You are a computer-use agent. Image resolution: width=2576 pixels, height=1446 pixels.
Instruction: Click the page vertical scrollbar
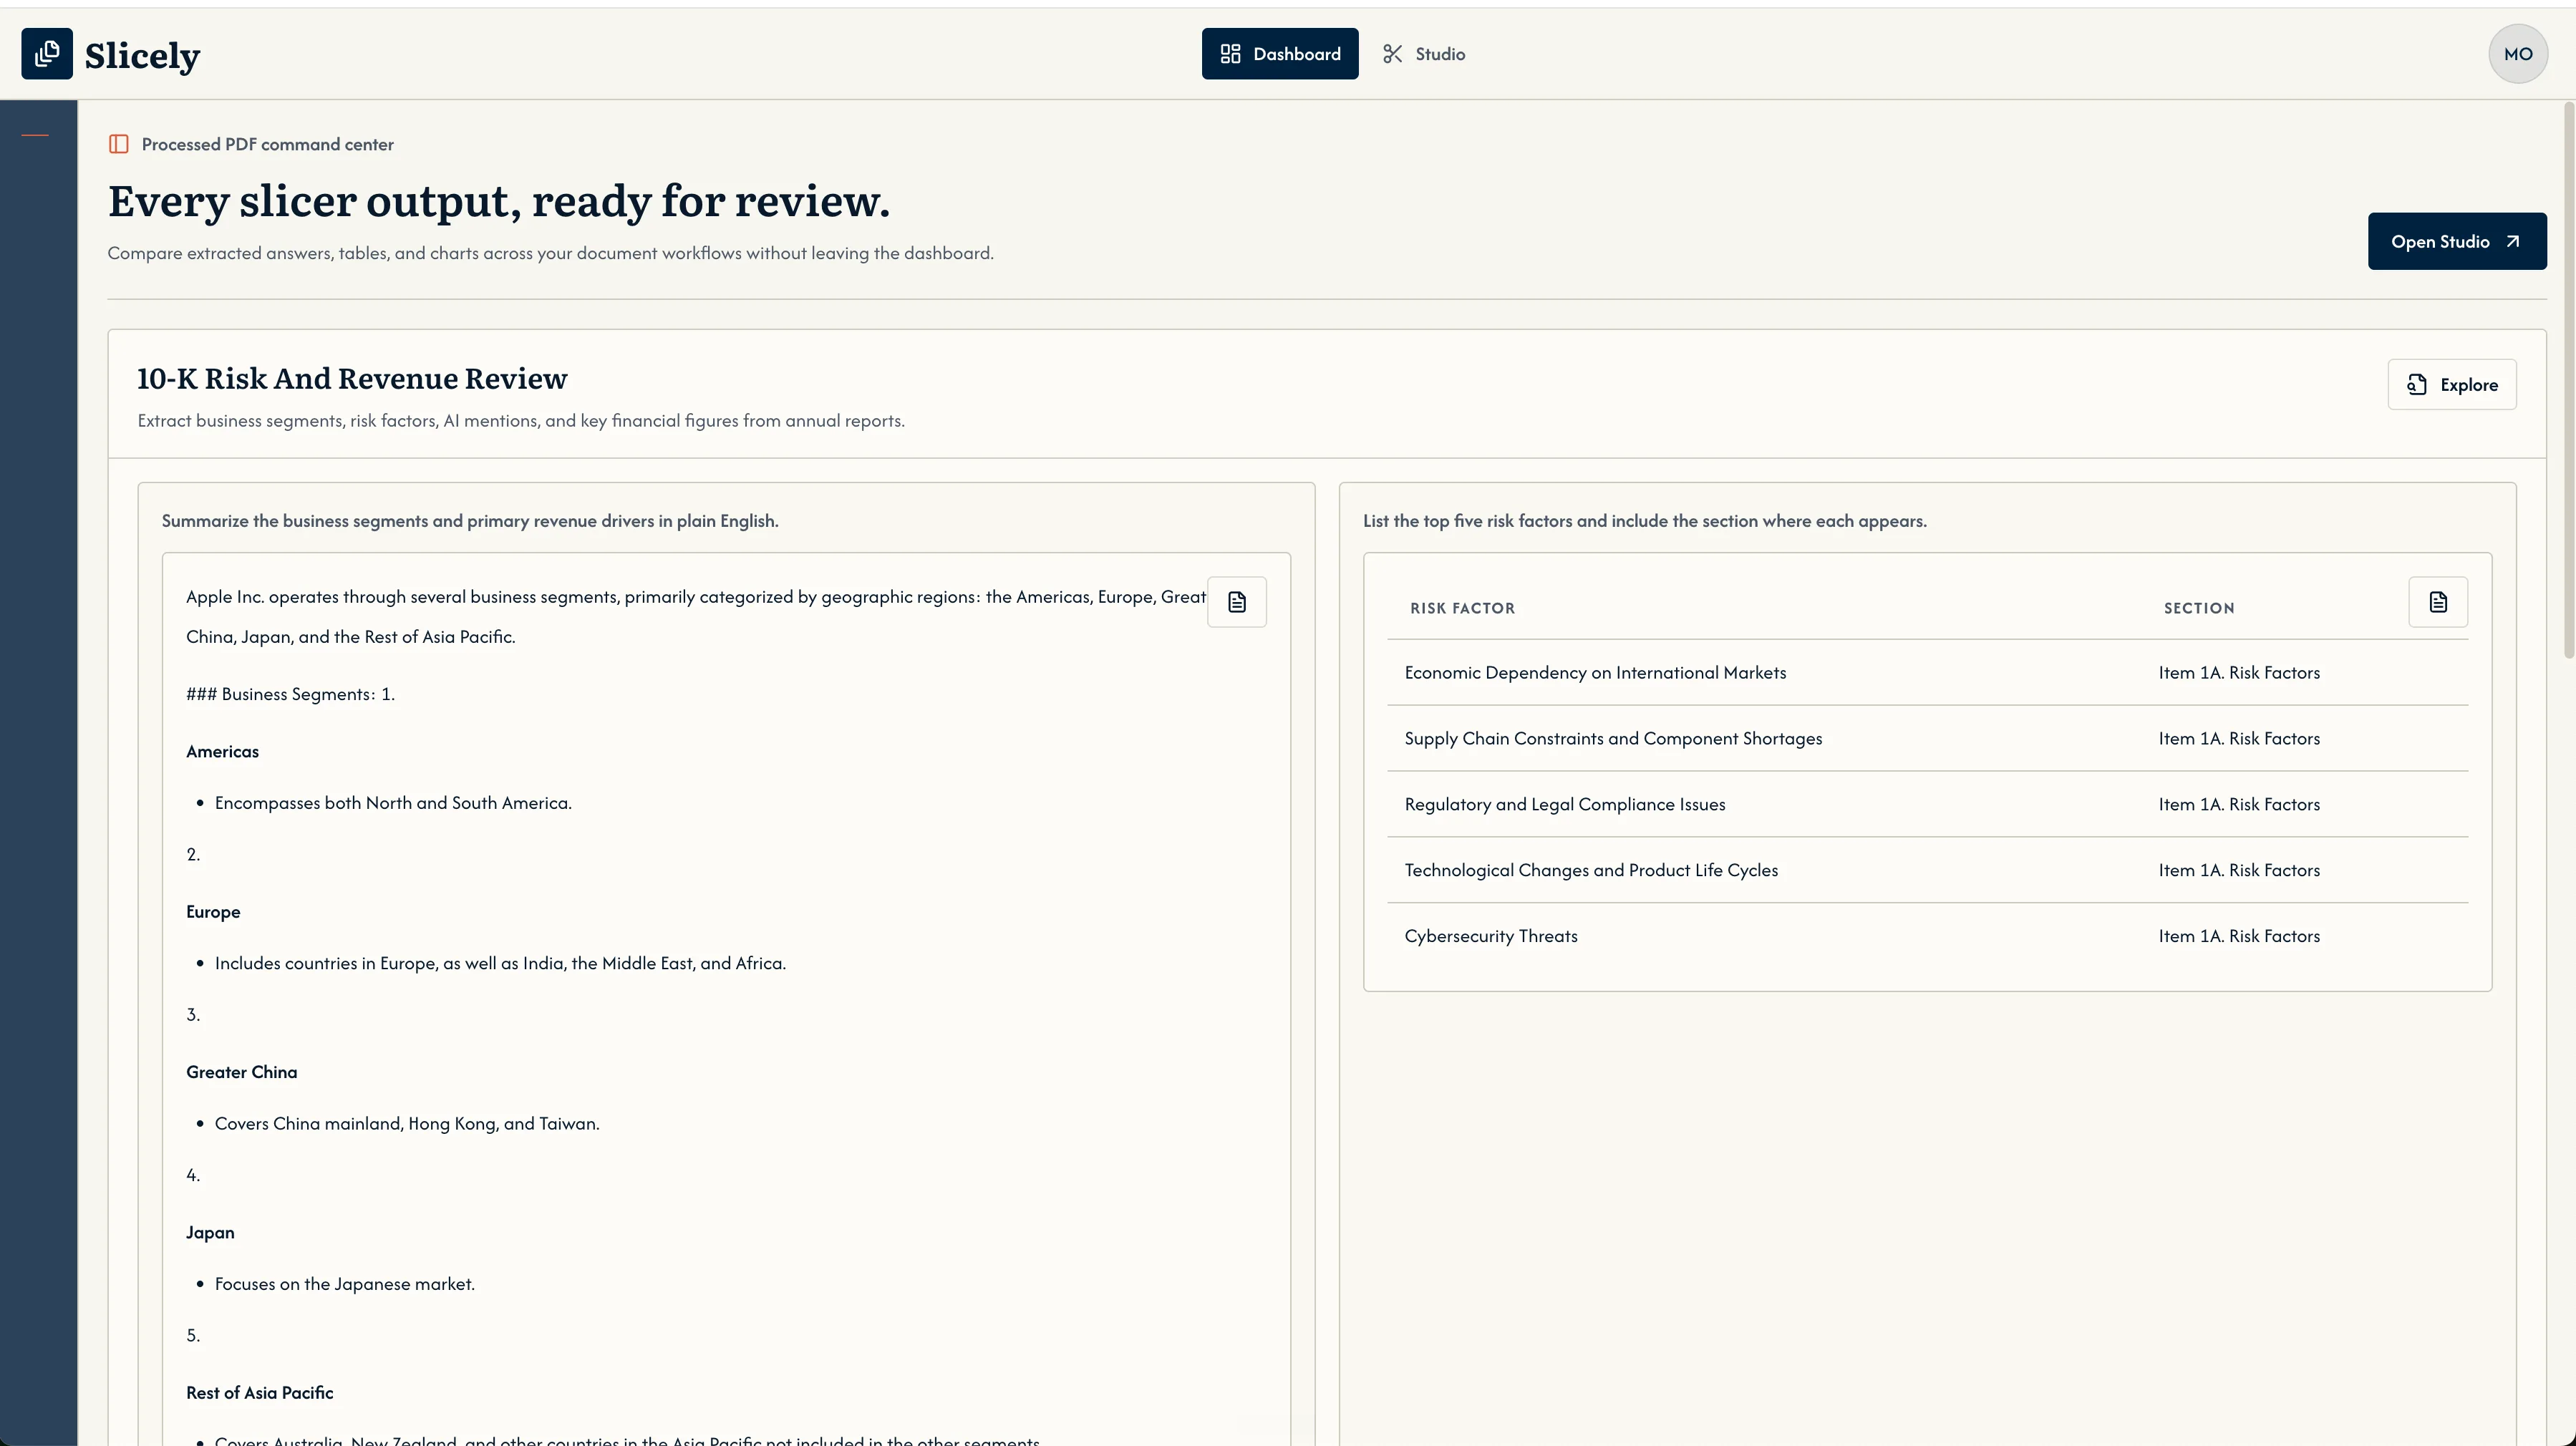tap(2569, 380)
